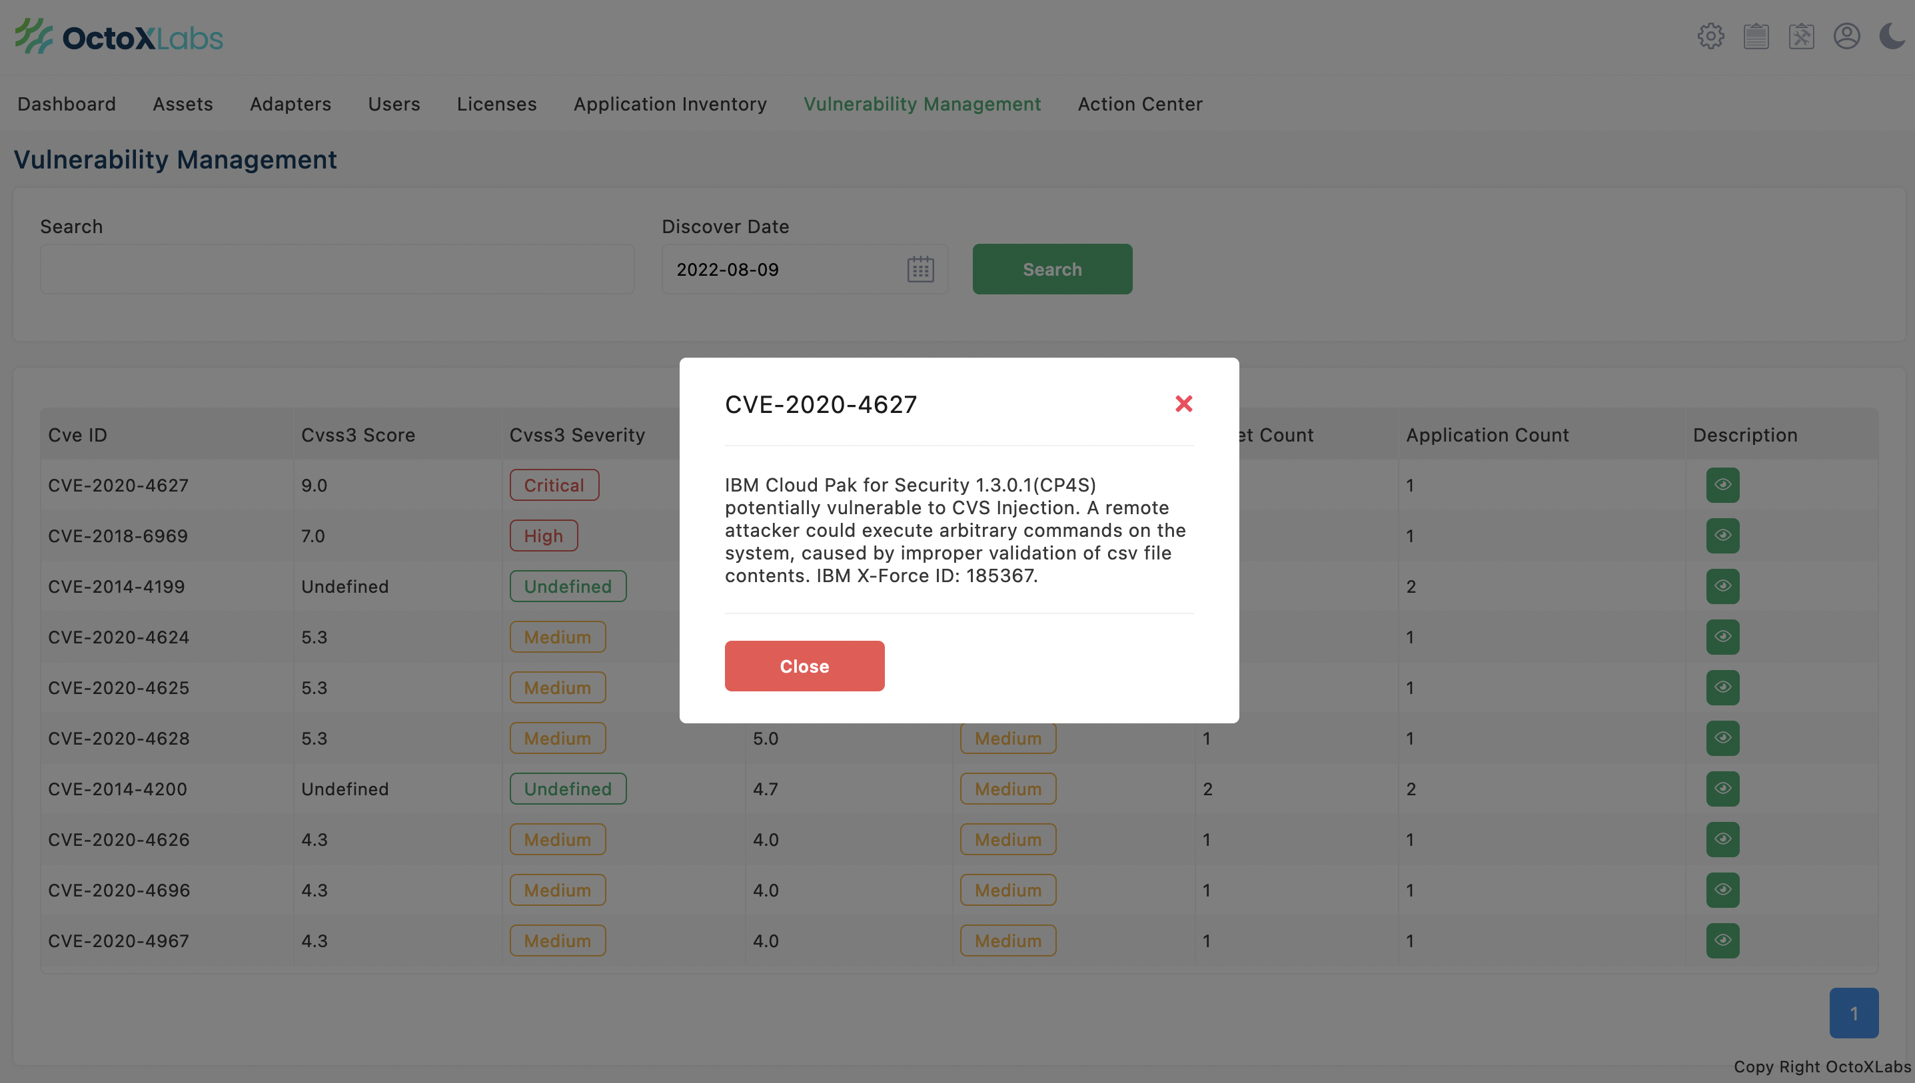Open the Application Inventory tab
Viewport: 1915px width, 1083px height.
click(670, 104)
